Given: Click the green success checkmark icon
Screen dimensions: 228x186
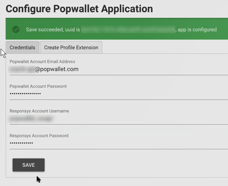Looking at the screenshot, I should point(16,29).
